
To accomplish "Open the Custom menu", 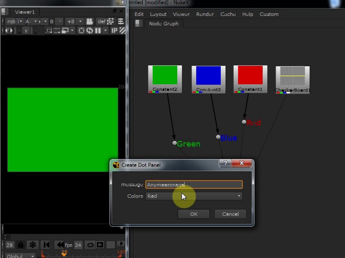I will point(269,14).
